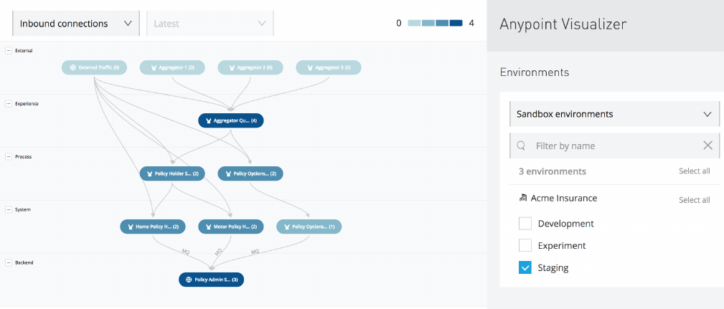This screenshot has height=309, width=724.
Task: Click the Aggregator 1 mule icon
Action: click(153, 67)
